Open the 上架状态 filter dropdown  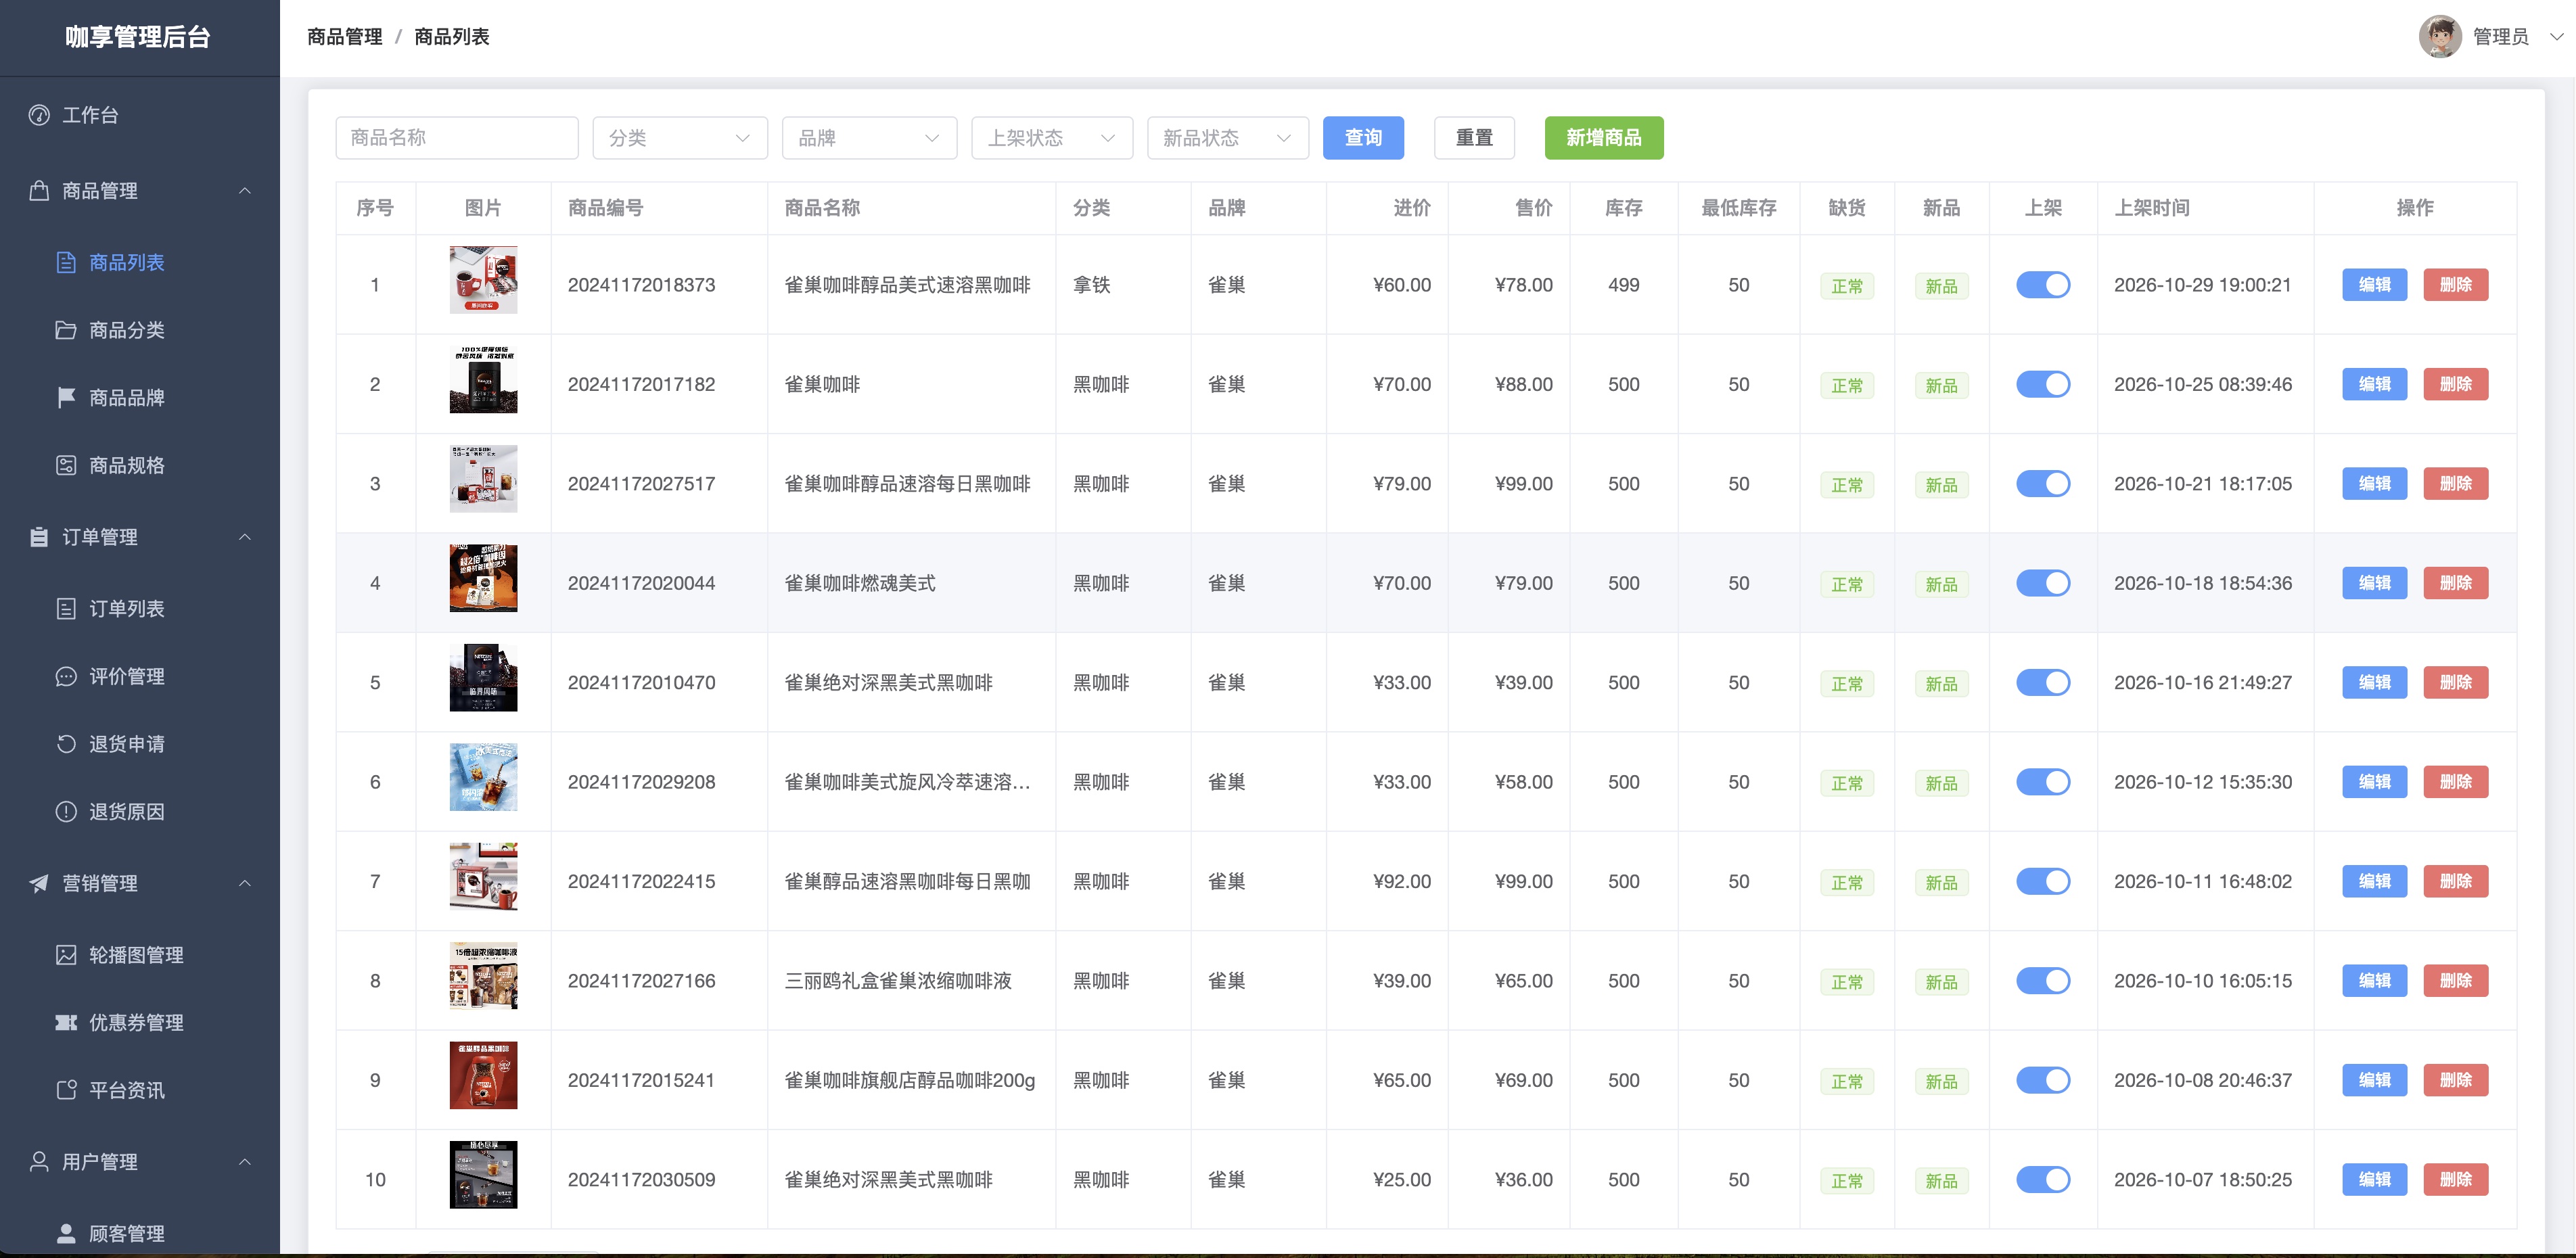(x=1052, y=138)
